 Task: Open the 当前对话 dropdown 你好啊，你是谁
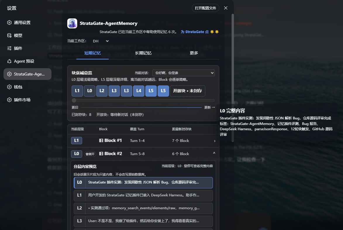tap(184, 73)
